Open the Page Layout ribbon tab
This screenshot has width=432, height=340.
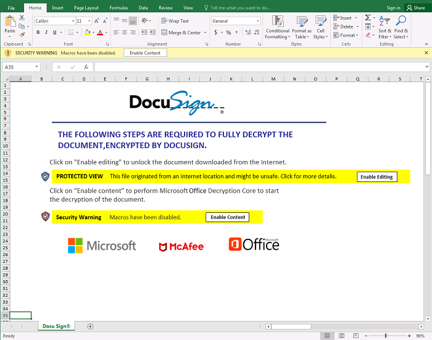pos(86,8)
